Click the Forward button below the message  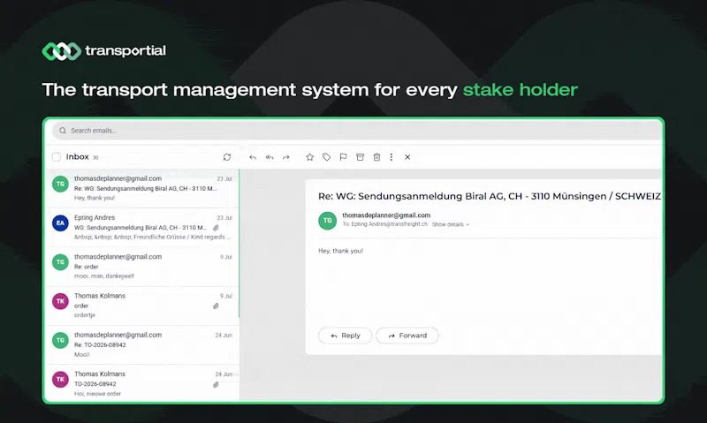point(407,336)
